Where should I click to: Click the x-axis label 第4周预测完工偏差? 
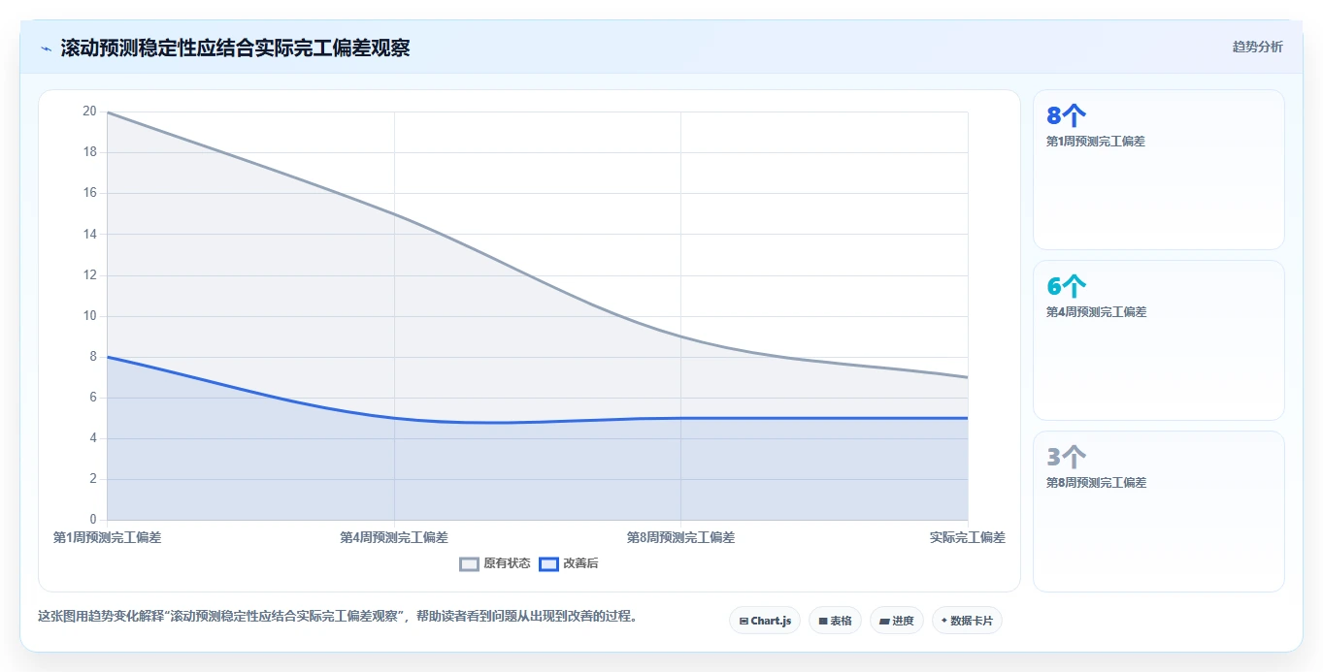pyautogui.click(x=394, y=537)
